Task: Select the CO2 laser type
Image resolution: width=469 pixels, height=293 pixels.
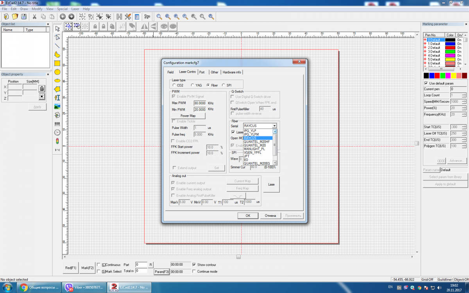Action: pos(174,85)
